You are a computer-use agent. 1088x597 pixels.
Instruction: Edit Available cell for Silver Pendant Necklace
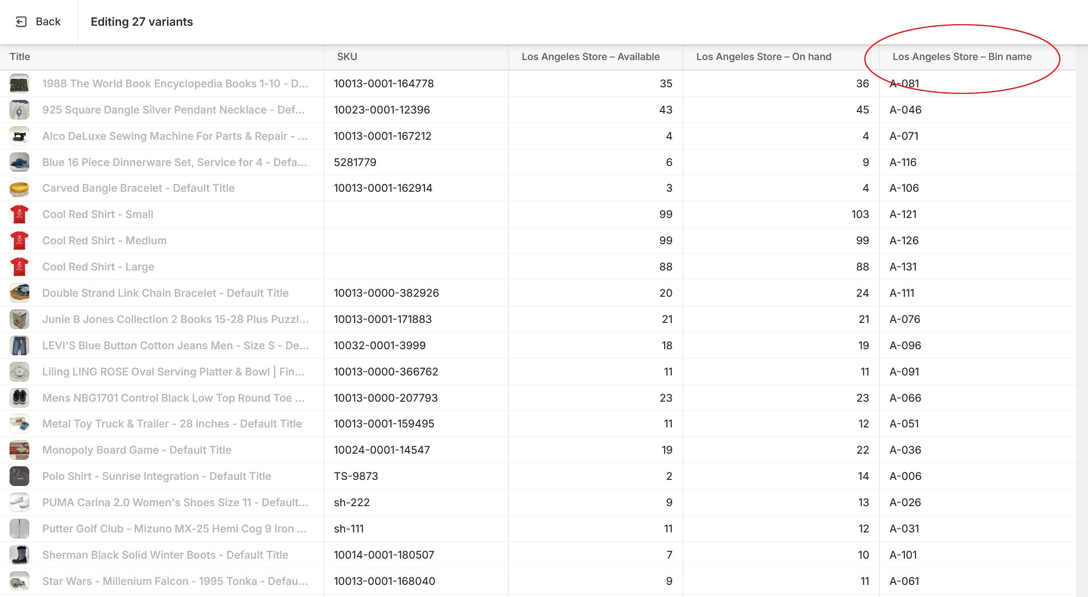click(595, 110)
